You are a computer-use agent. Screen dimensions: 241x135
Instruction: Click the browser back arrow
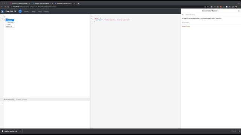click(2, 7)
